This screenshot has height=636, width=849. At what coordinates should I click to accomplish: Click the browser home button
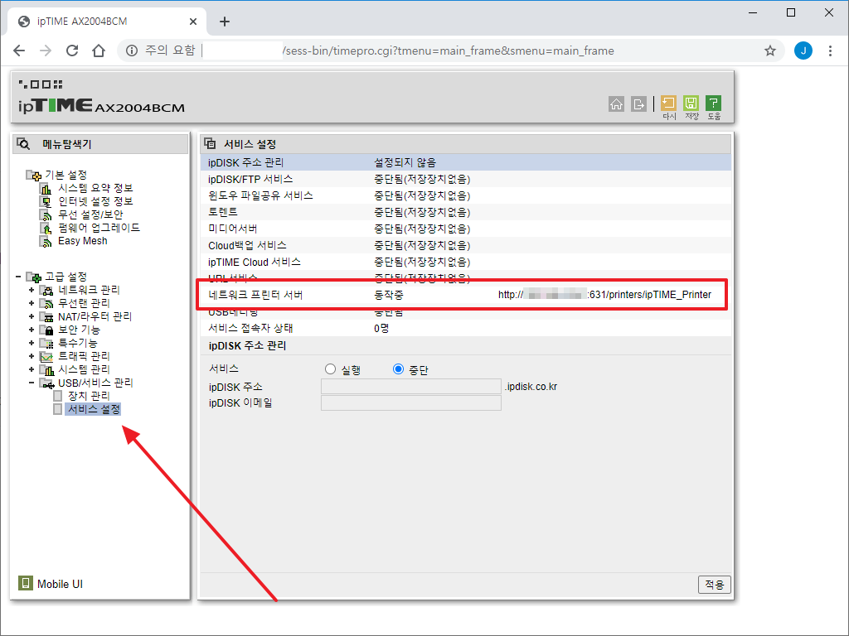click(x=99, y=51)
